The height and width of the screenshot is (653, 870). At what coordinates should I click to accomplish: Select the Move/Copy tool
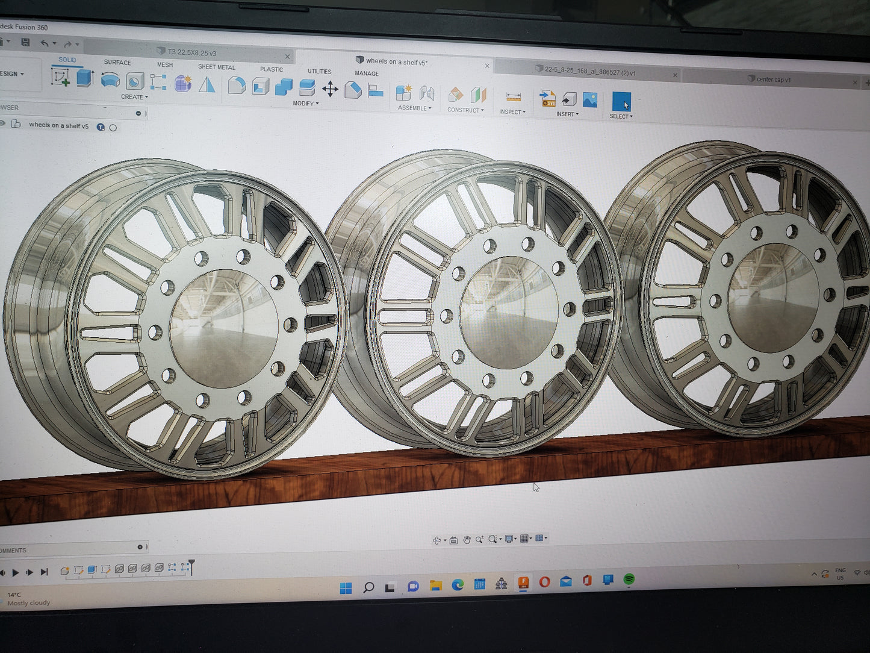[x=330, y=89]
